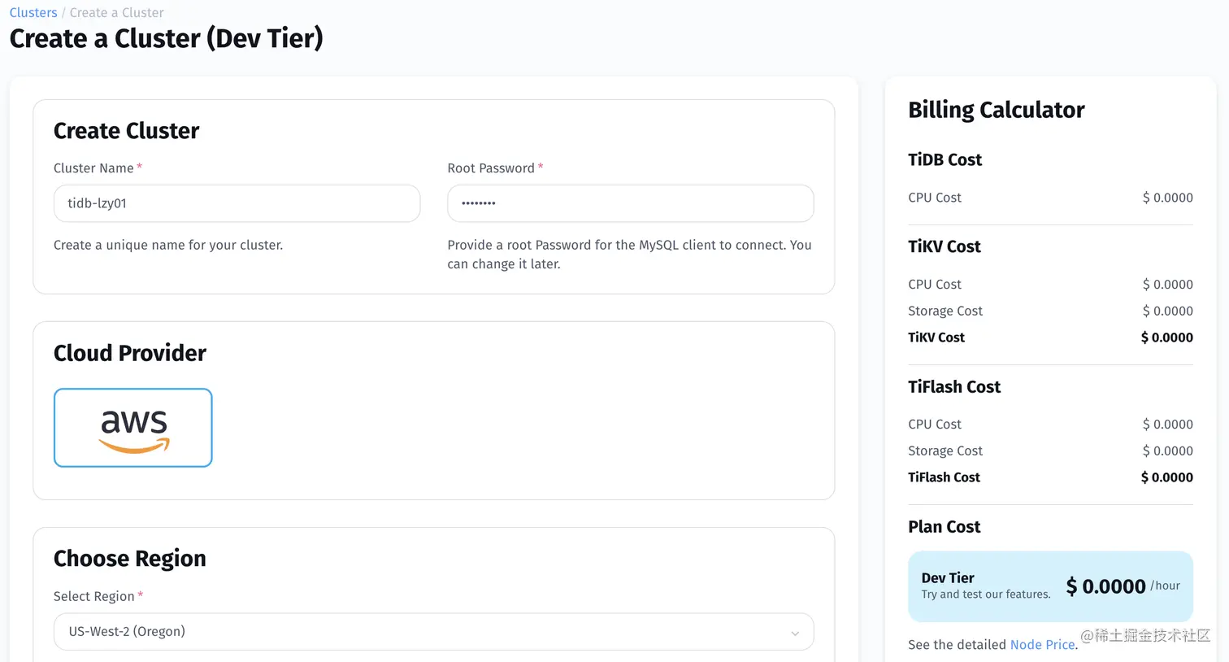Click the TiKV 'Storage Cost' label
Viewport: 1229px width, 662px height.
tap(945, 311)
